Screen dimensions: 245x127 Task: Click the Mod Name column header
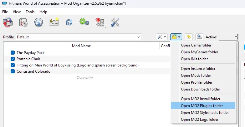(81, 46)
